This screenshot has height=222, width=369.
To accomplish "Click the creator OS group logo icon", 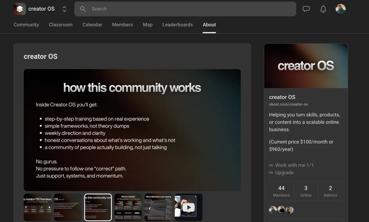I will pos(20,9).
